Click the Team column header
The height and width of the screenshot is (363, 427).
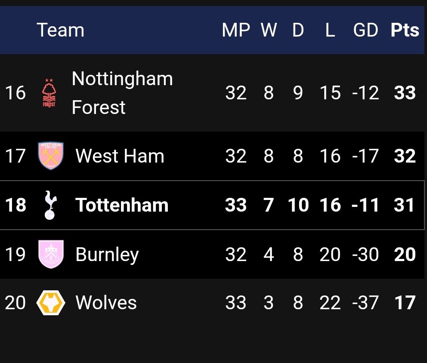click(x=60, y=30)
